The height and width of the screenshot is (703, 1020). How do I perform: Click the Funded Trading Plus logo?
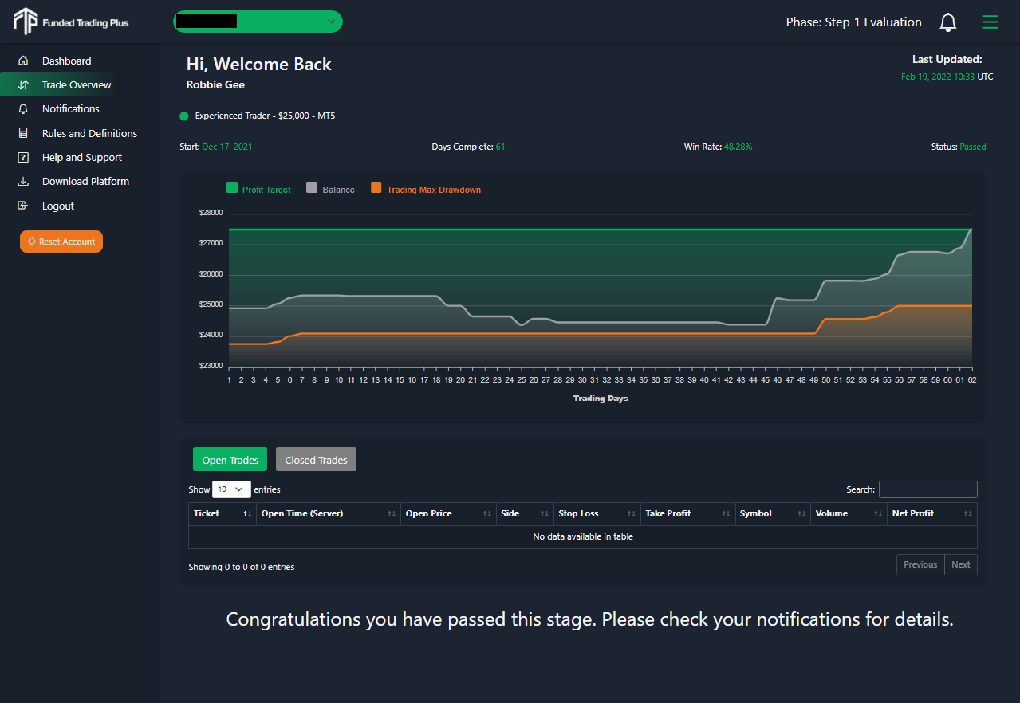click(x=71, y=22)
